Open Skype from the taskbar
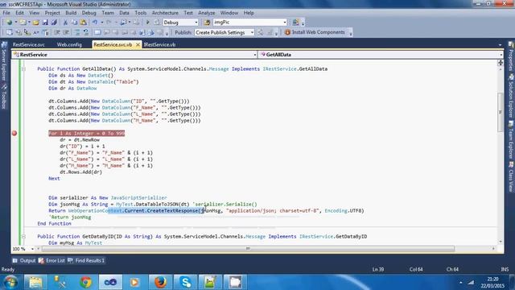 click(185, 282)
